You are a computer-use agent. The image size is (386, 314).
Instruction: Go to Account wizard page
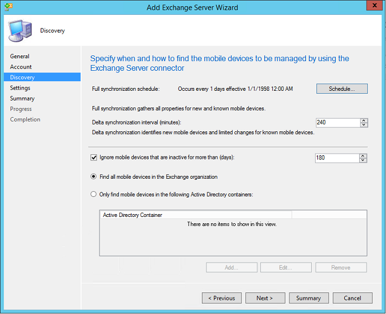click(x=21, y=67)
